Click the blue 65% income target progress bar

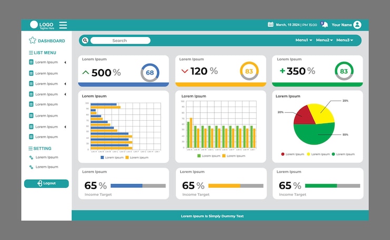pos(138,186)
